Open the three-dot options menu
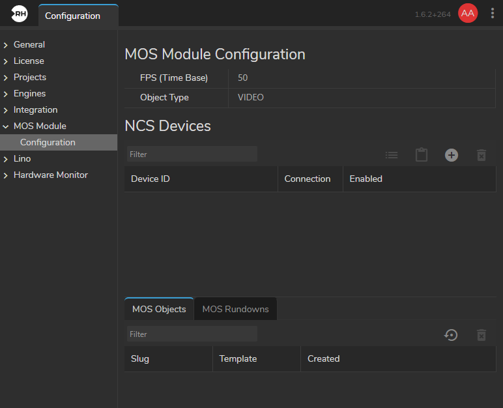The height and width of the screenshot is (408, 503). click(492, 14)
